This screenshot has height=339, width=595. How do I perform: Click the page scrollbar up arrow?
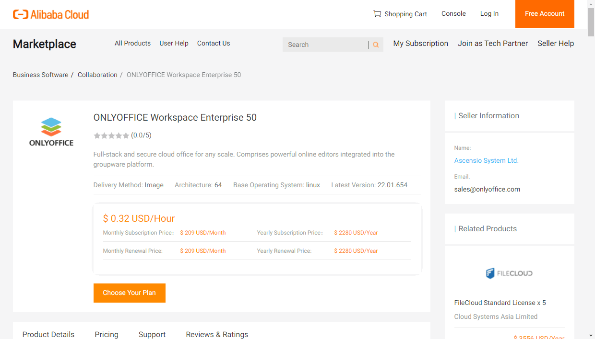(x=591, y=4)
